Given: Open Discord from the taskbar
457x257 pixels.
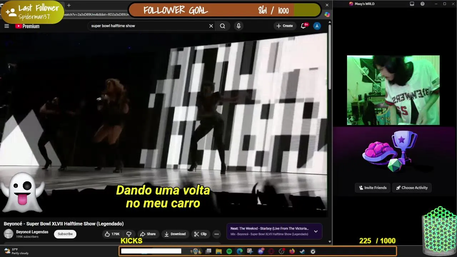Looking at the screenshot, I should tap(261, 251).
